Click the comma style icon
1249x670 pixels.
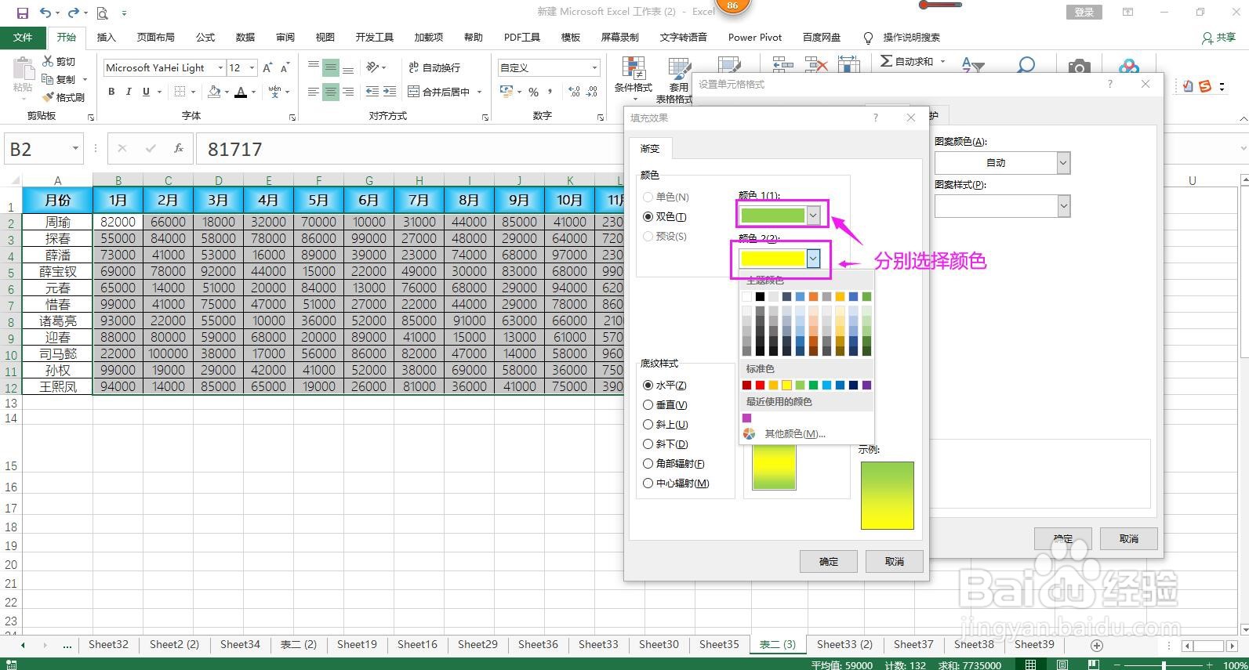coord(550,92)
